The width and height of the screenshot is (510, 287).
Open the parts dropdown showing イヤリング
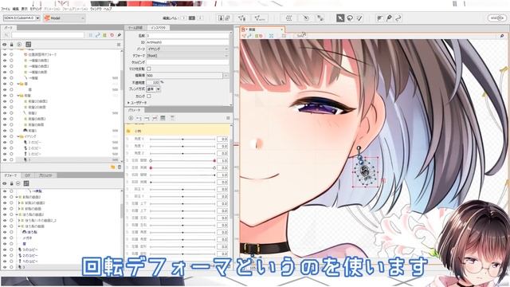pyautogui.click(x=188, y=49)
